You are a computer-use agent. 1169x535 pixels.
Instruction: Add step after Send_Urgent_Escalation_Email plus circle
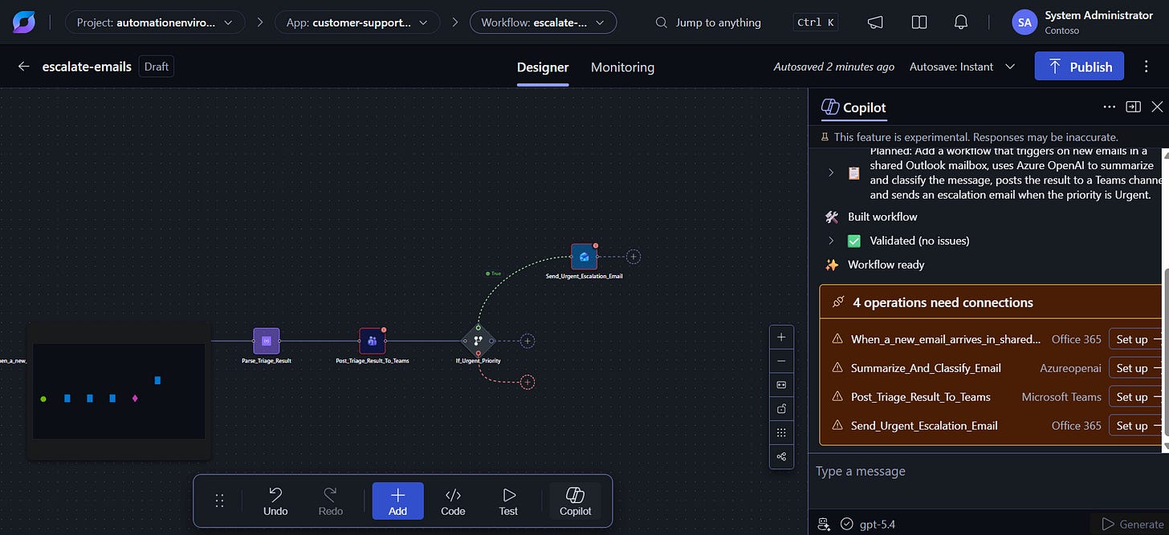point(633,257)
